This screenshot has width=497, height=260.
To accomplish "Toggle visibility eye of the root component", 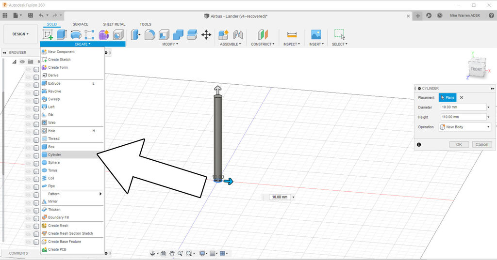I will 22,61.
